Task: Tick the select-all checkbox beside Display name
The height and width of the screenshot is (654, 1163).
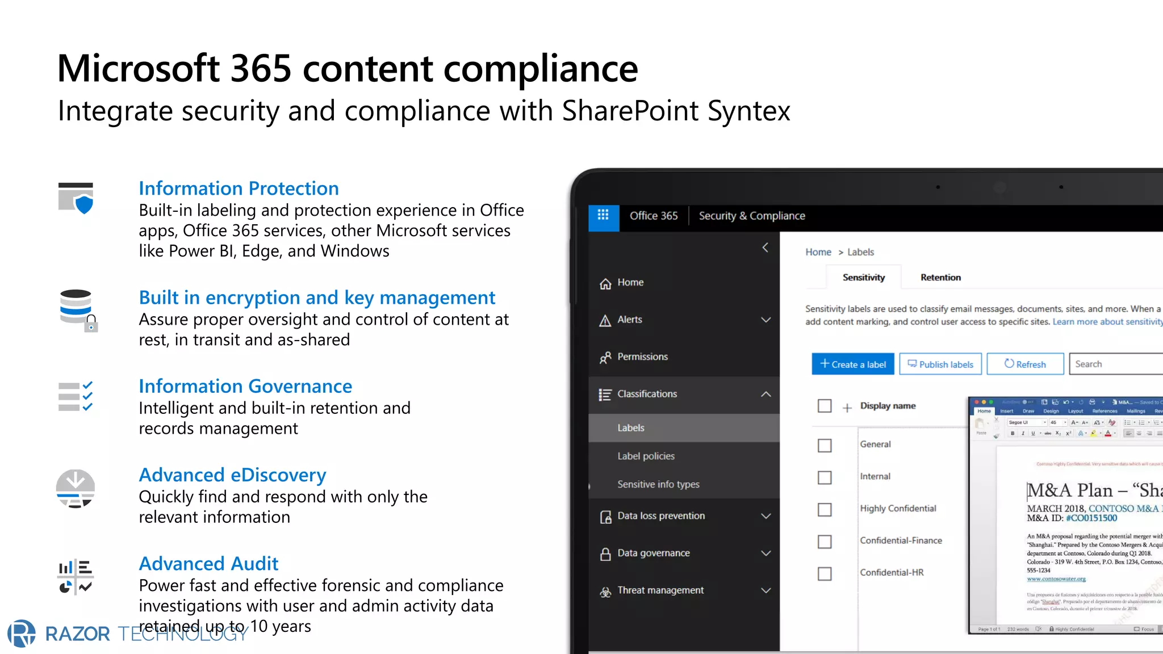Action: (825, 406)
